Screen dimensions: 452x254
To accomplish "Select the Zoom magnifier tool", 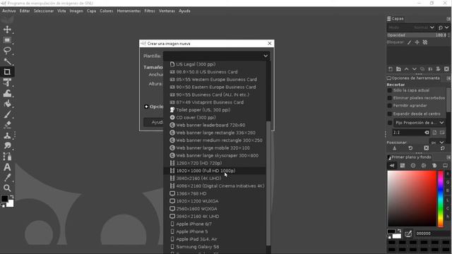I will (x=7, y=188).
